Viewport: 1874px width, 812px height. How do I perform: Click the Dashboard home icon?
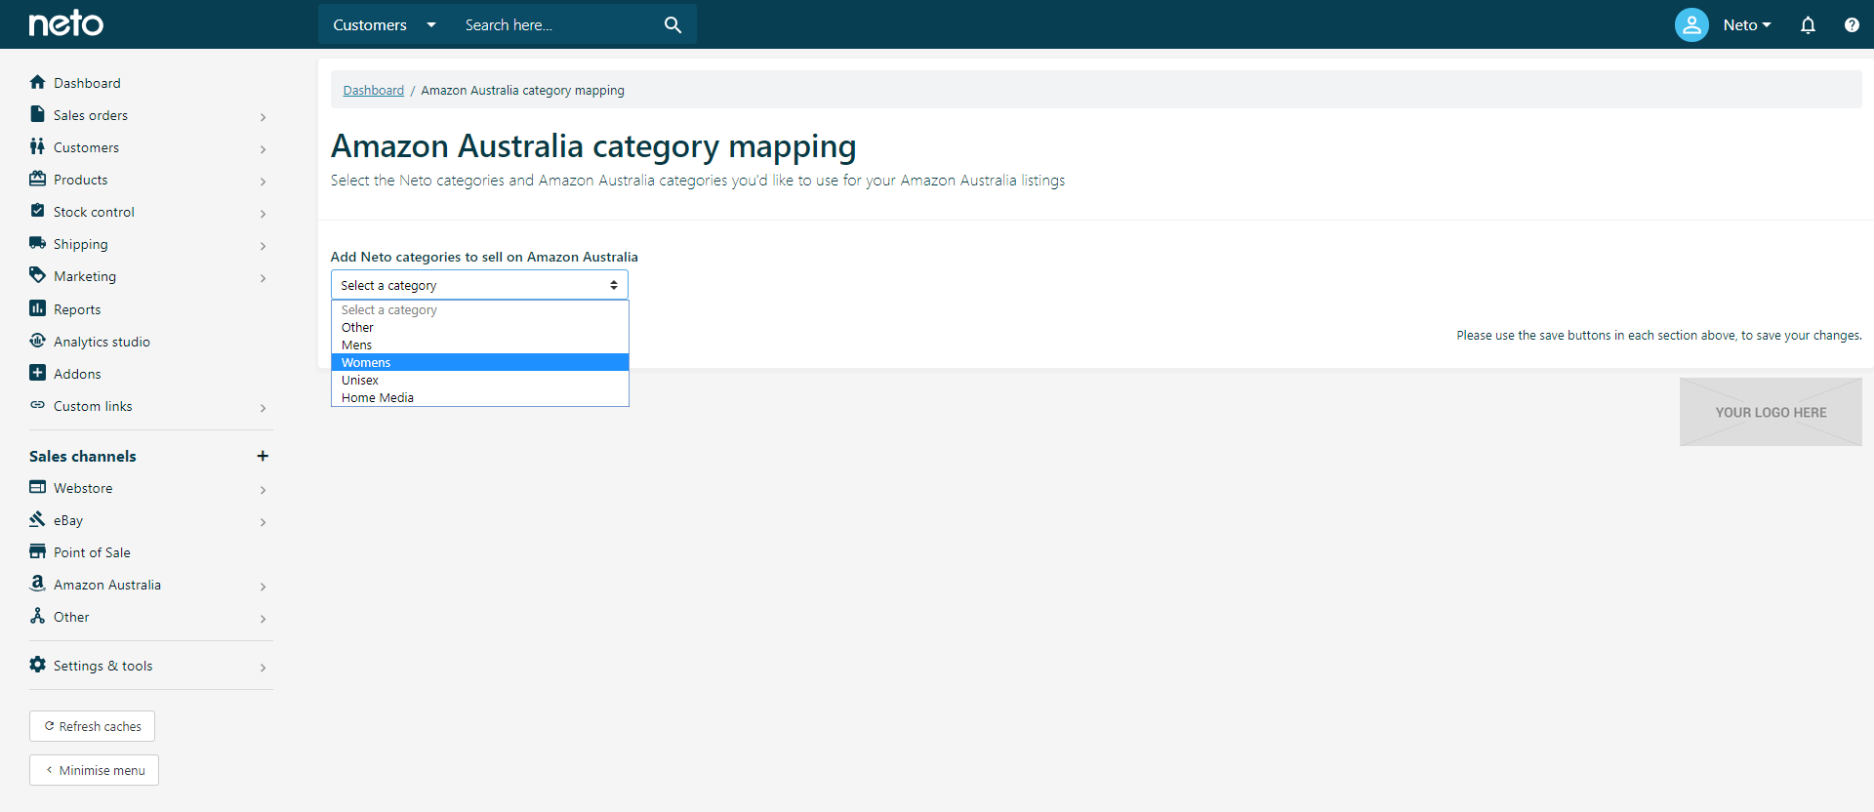click(x=37, y=82)
